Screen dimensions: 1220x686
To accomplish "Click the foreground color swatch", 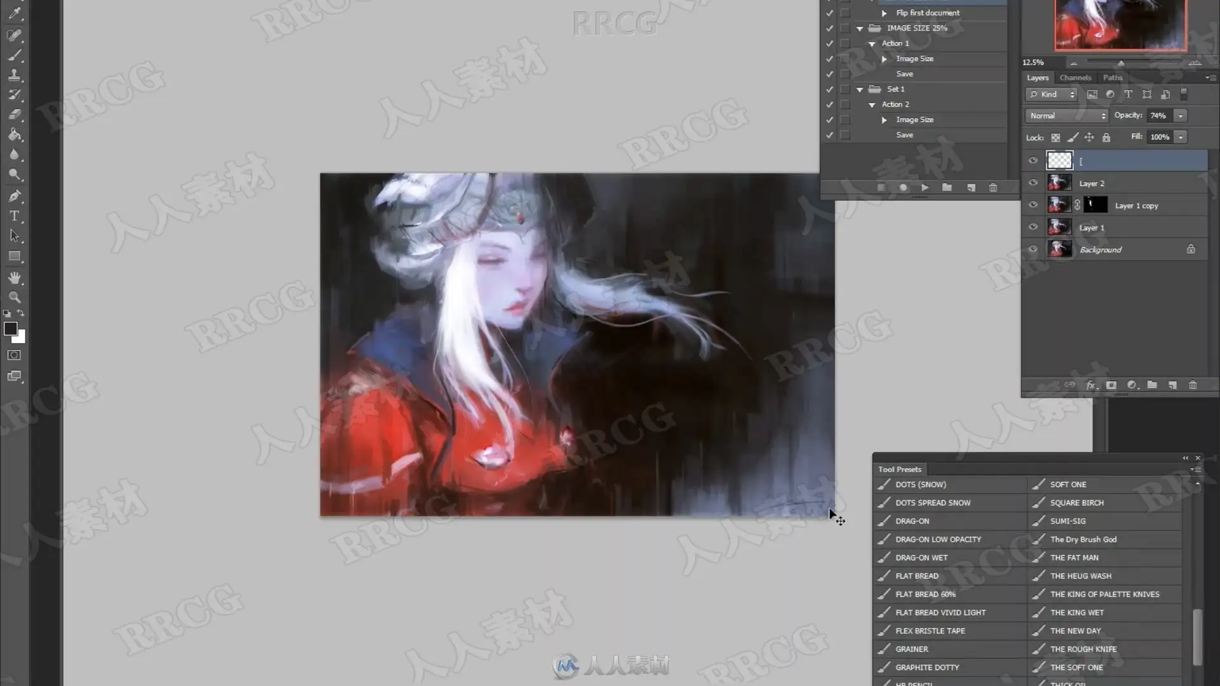I will tap(10, 328).
